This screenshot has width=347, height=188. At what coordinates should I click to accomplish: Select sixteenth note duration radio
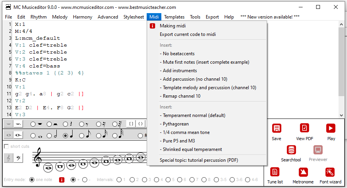tap(98, 135)
